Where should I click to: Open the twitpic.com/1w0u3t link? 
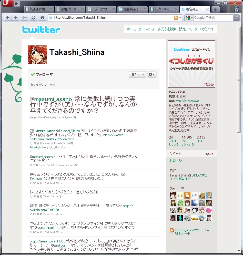pos(81,208)
